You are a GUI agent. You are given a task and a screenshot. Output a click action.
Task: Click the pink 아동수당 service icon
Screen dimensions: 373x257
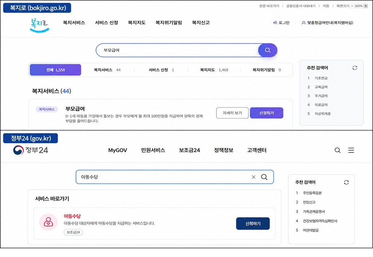(x=48, y=222)
